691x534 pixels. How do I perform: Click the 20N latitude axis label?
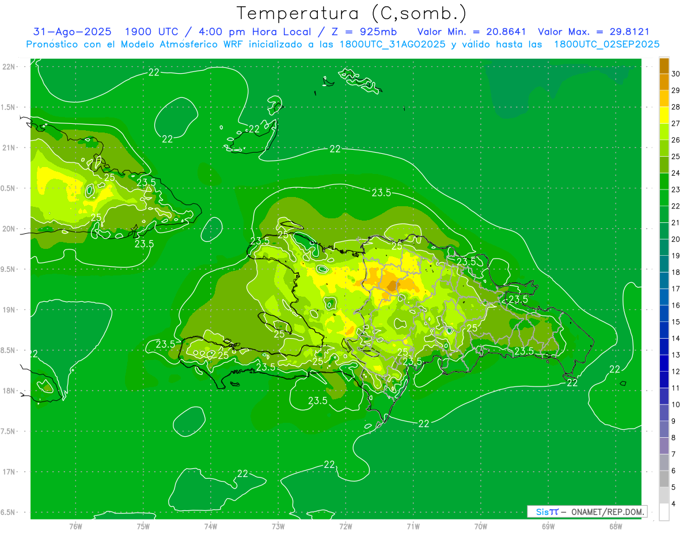[9, 229]
